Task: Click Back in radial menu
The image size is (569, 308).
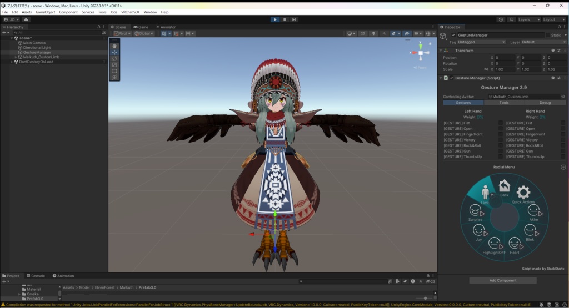Action: pyautogui.click(x=504, y=189)
